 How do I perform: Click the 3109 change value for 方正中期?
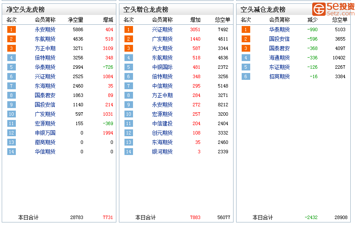click(x=108, y=48)
